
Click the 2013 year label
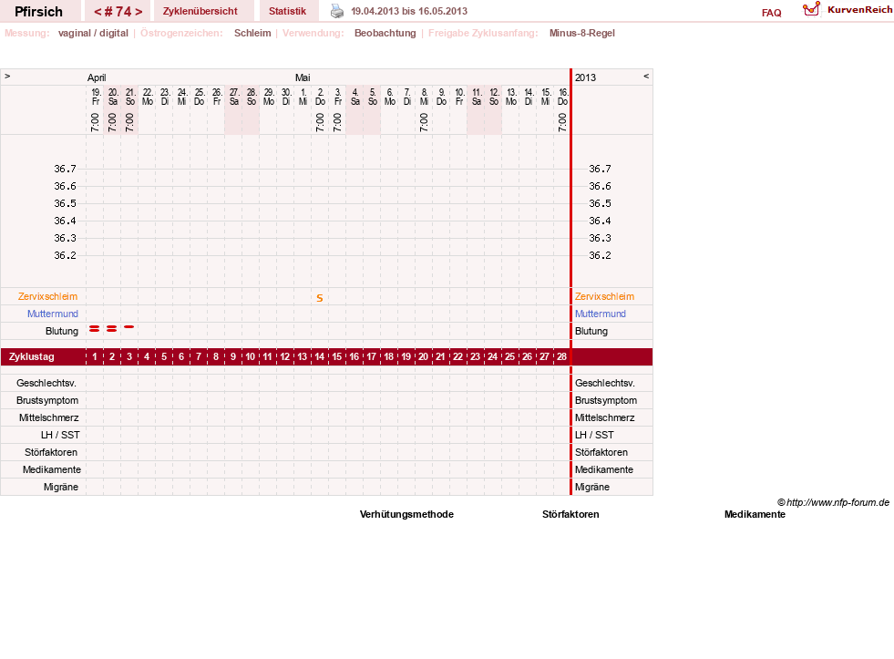(586, 77)
